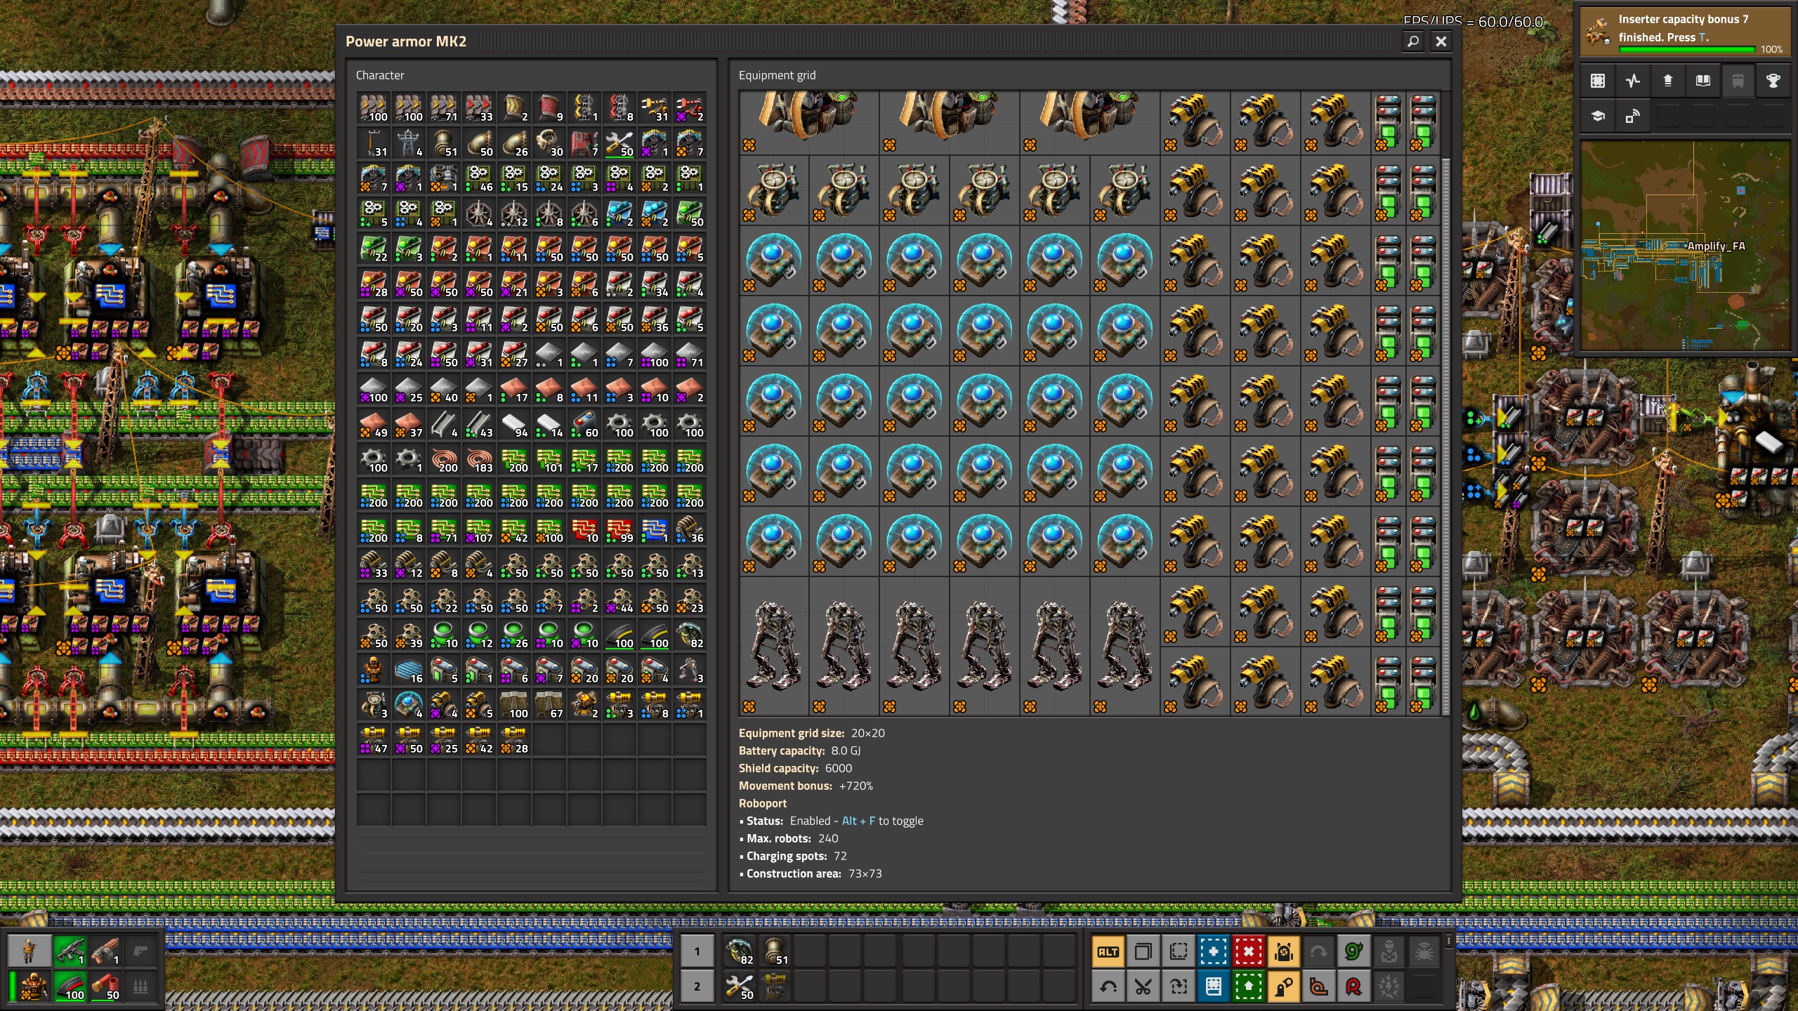The width and height of the screenshot is (1798, 1011).
Task: Select the top-left energy shield equipment
Action: point(773,260)
